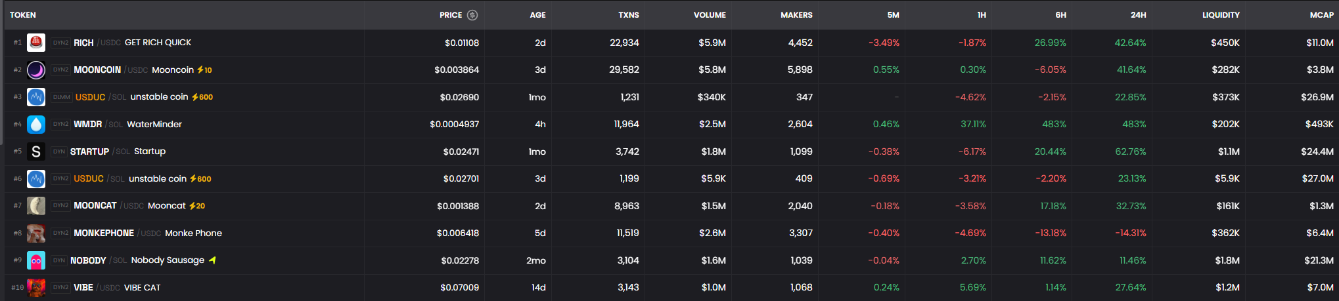
Task: Click the DYN badge on STARTUP row
Action: [59, 151]
